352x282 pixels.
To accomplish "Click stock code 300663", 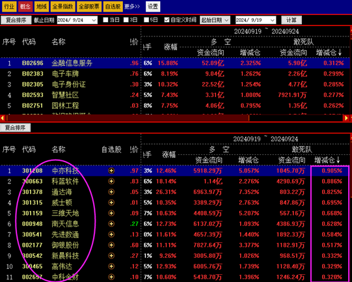I will pos(33,181).
